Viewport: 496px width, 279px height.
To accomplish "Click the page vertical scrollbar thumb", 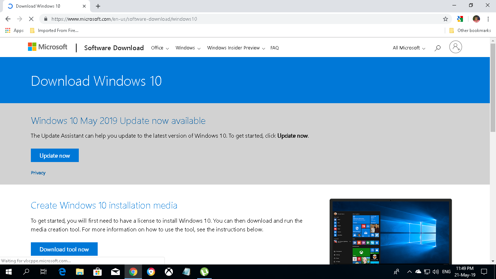I will 493,87.
